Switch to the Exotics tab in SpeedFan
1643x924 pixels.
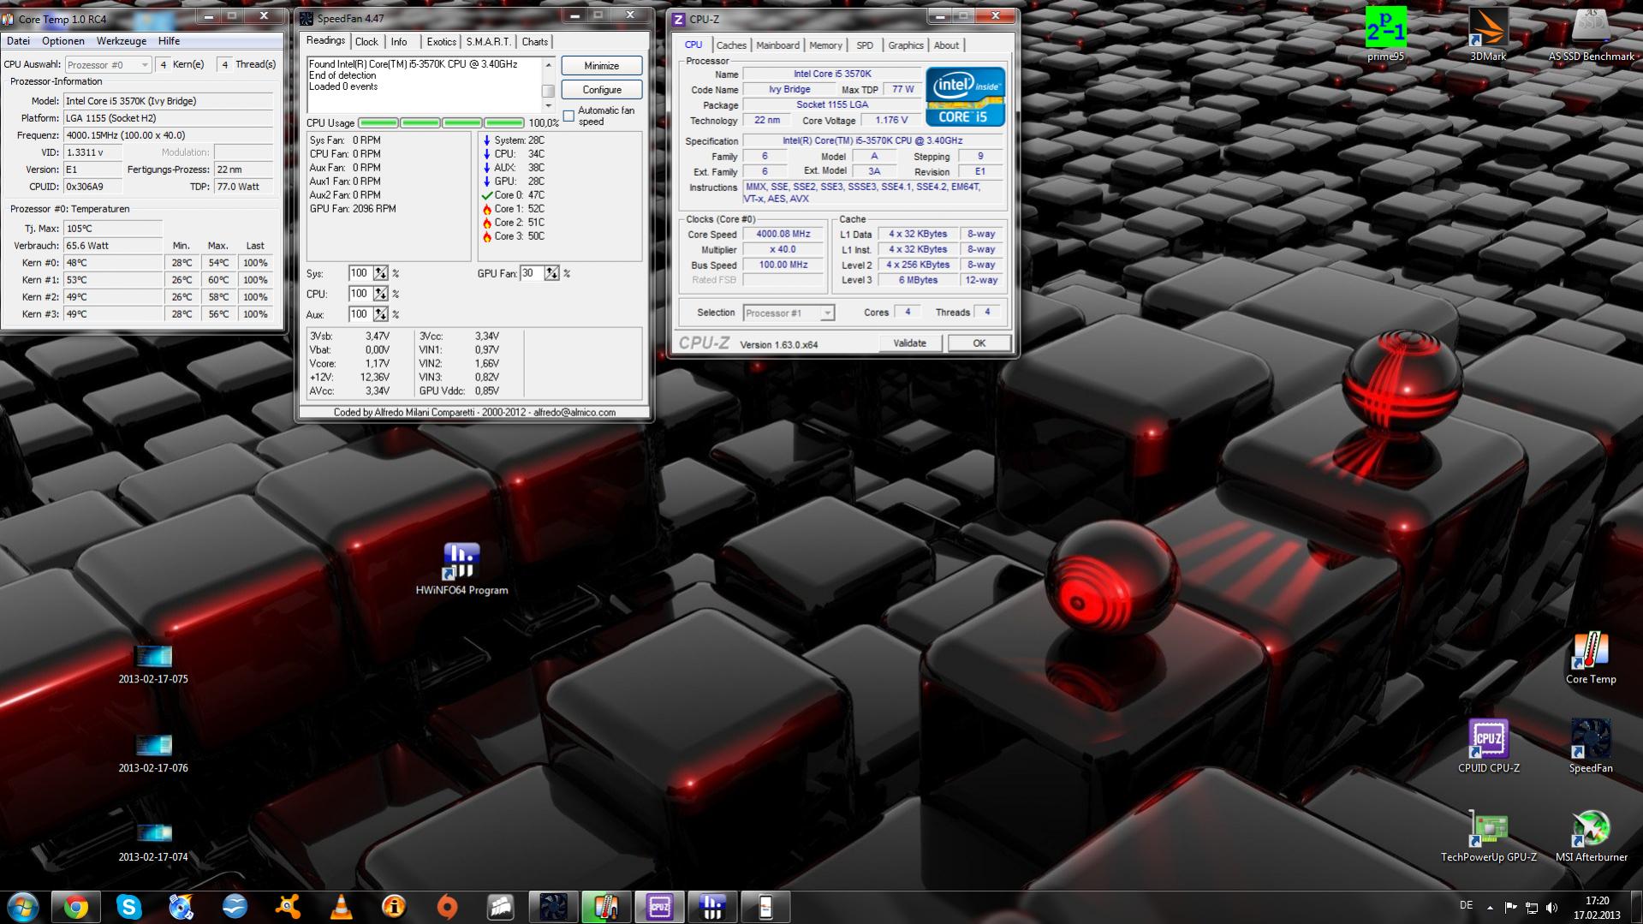442,42
